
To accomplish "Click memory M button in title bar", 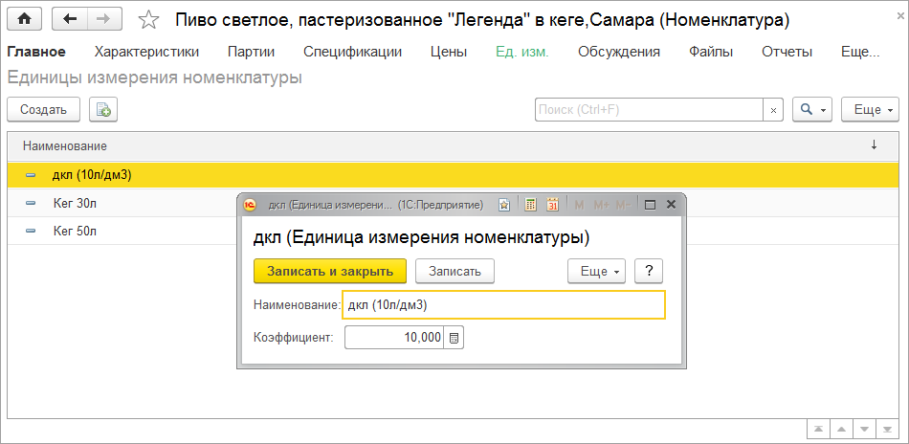I will [x=579, y=205].
